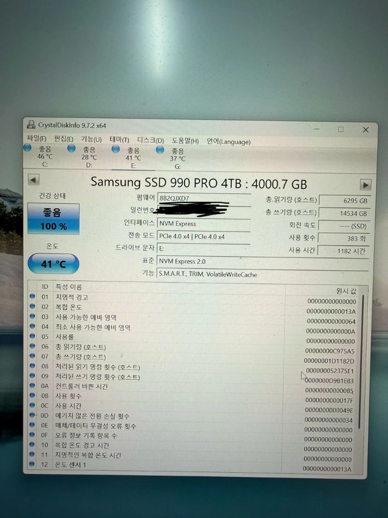388x518 pixels.
Task: Click the Samsung SSD 990 PRO 4TB title
Action: pyautogui.click(x=199, y=183)
